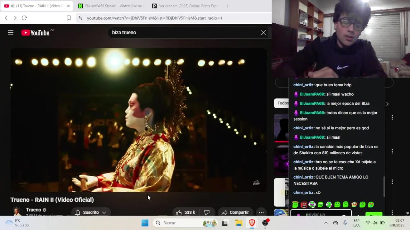Image resolution: width=410 pixels, height=230 pixels.
Task: Go to YouTube home via the logo
Action: [36, 33]
